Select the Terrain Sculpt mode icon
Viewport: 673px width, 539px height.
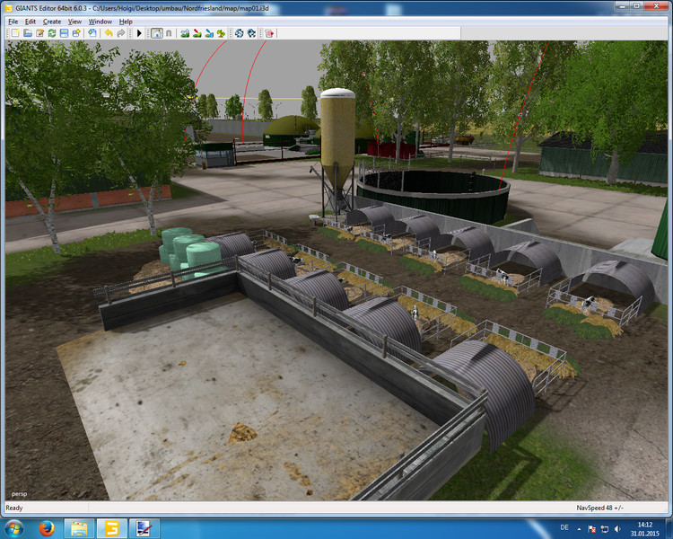pyautogui.click(x=185, y=33)
